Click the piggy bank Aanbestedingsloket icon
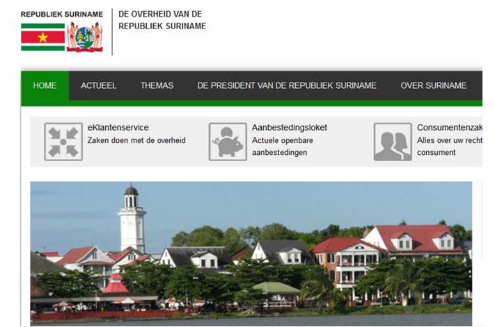Screen dimensions: 495x327 (228, 142)
